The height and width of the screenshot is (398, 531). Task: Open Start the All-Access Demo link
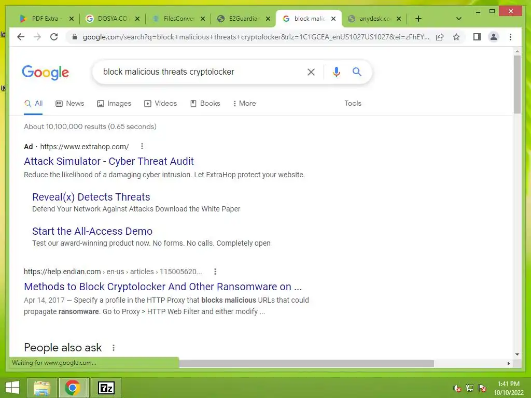pyautogui.click(x=92, y=231)
